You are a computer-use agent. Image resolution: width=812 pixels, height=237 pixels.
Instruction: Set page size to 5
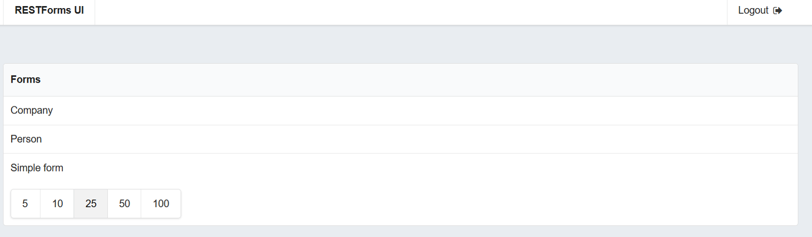pyautogui.click(x=25, y=204)
